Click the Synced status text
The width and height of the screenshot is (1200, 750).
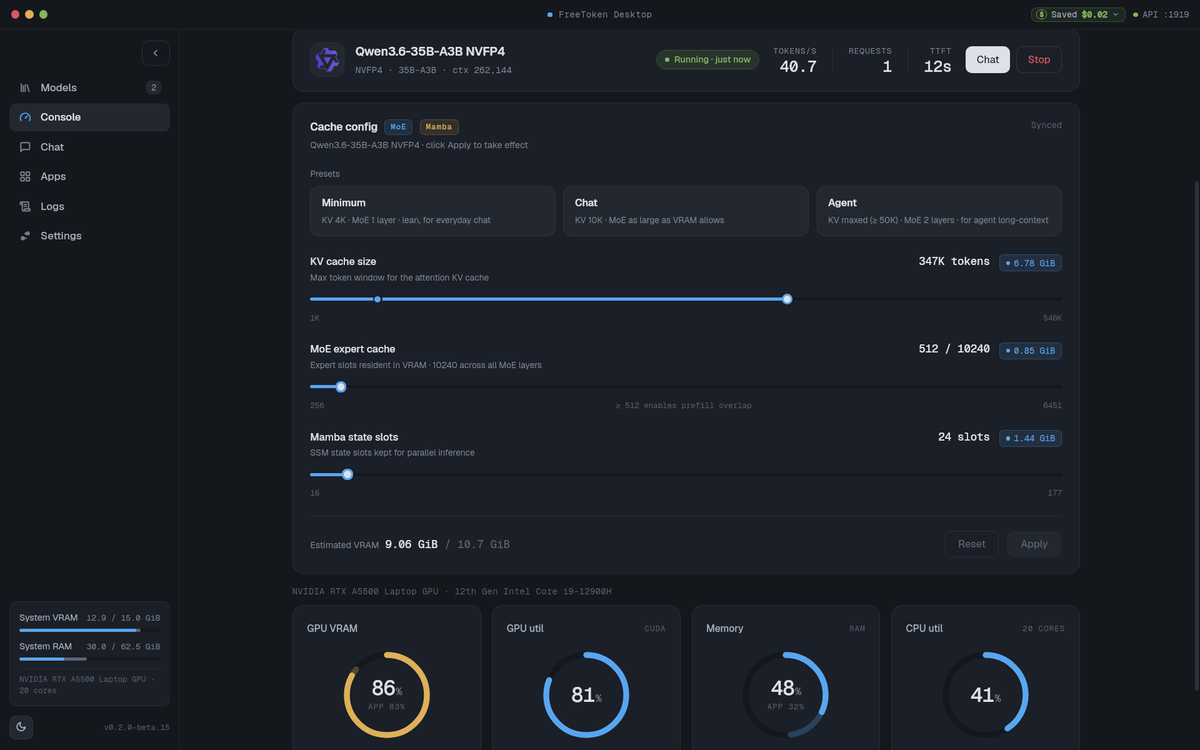coord(1046,126)
